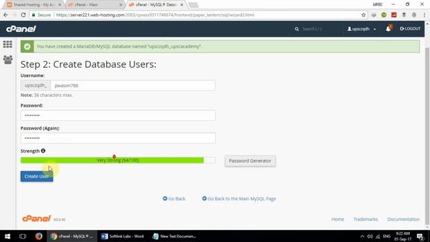Open Task View in taskbar
Image resolution: width=430 pixels, height=242 pixels.
(x=23, y=236)
